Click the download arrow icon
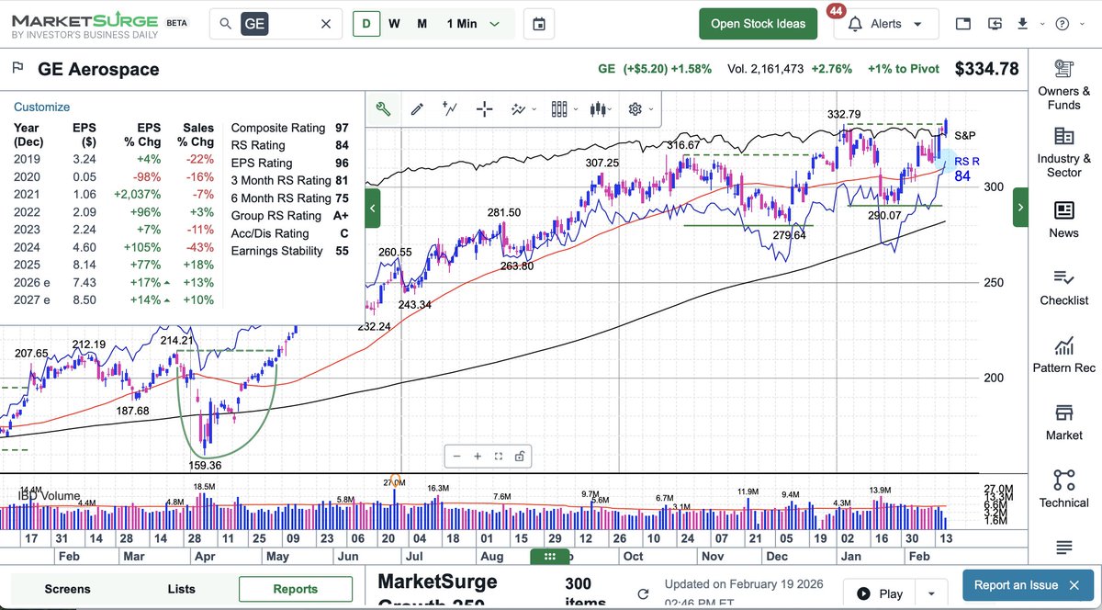 (x=1022, y=23)
